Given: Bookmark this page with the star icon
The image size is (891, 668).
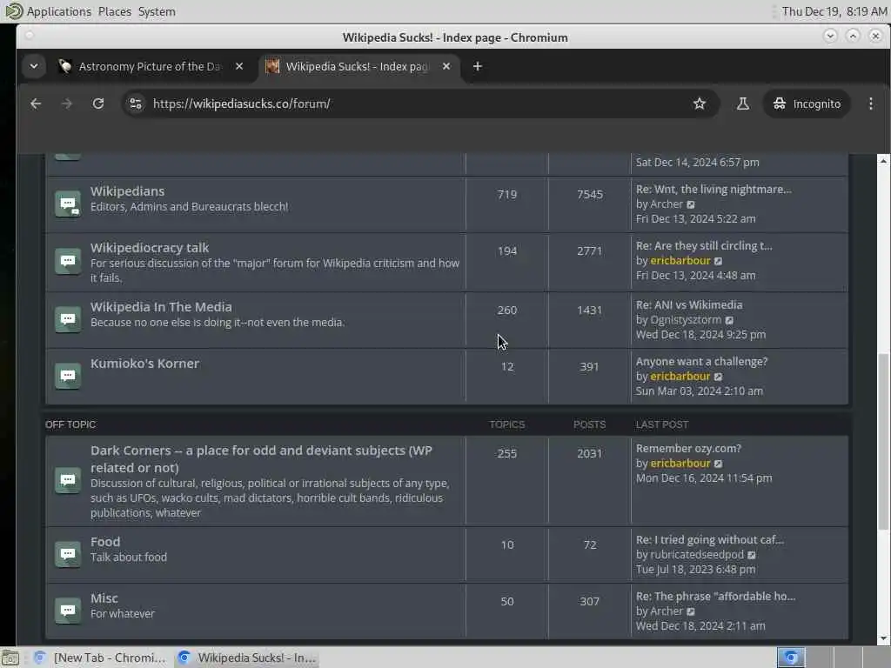Looking at the screenshot, I should (700, 104).
